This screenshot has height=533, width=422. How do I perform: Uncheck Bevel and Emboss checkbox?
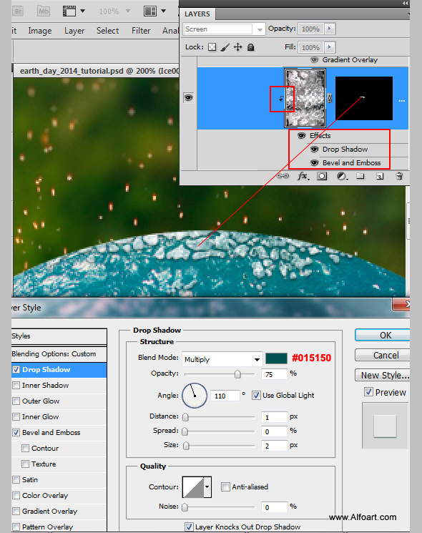16,432
